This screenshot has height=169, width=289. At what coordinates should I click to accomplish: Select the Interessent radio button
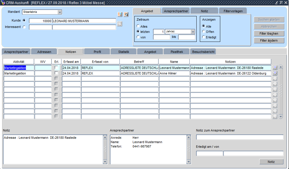[x=24, y=27]
